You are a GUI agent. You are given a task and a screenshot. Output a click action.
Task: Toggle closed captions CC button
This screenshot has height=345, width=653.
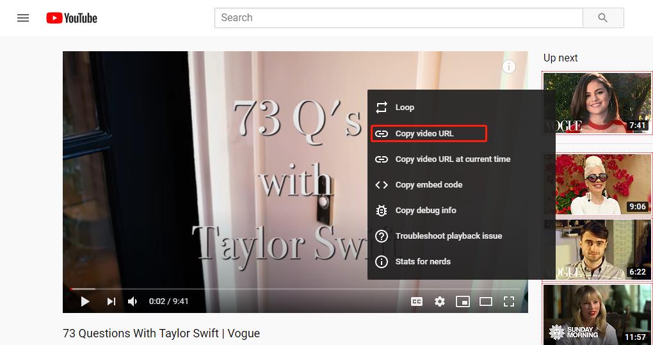pos(417,301)
